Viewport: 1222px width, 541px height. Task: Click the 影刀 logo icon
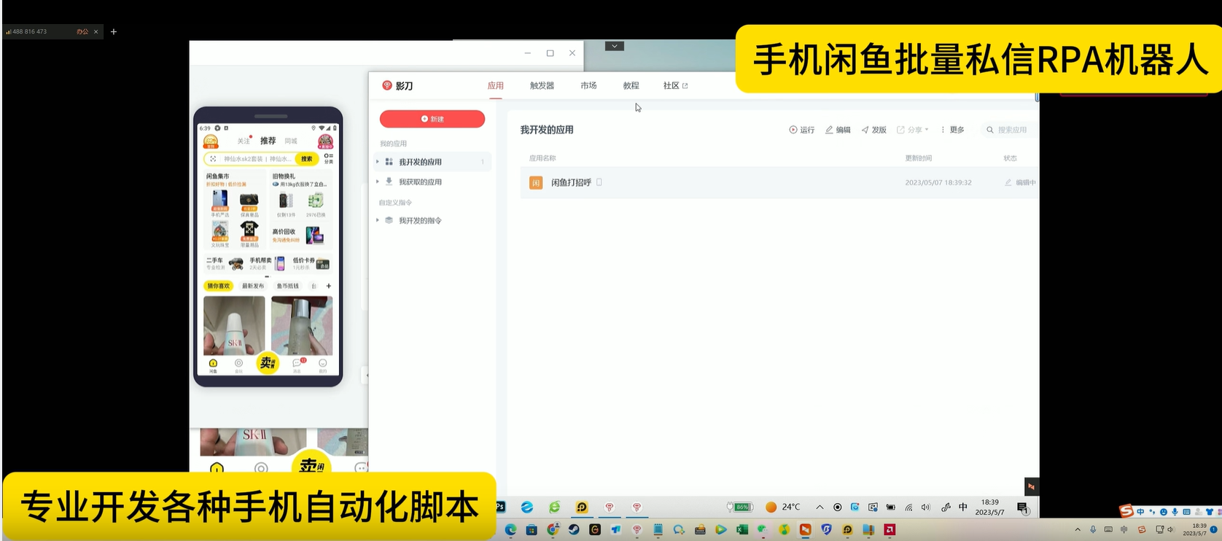pos(387,85)
